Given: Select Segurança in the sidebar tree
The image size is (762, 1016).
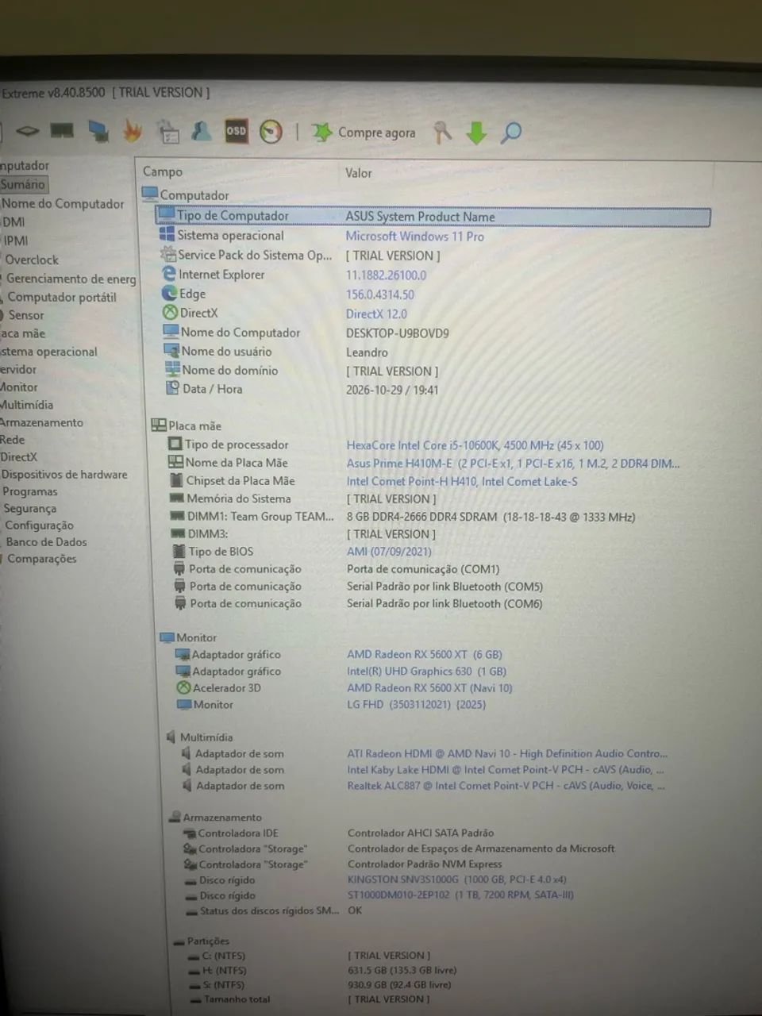Looking at the screenshot, I should [30, 508].
